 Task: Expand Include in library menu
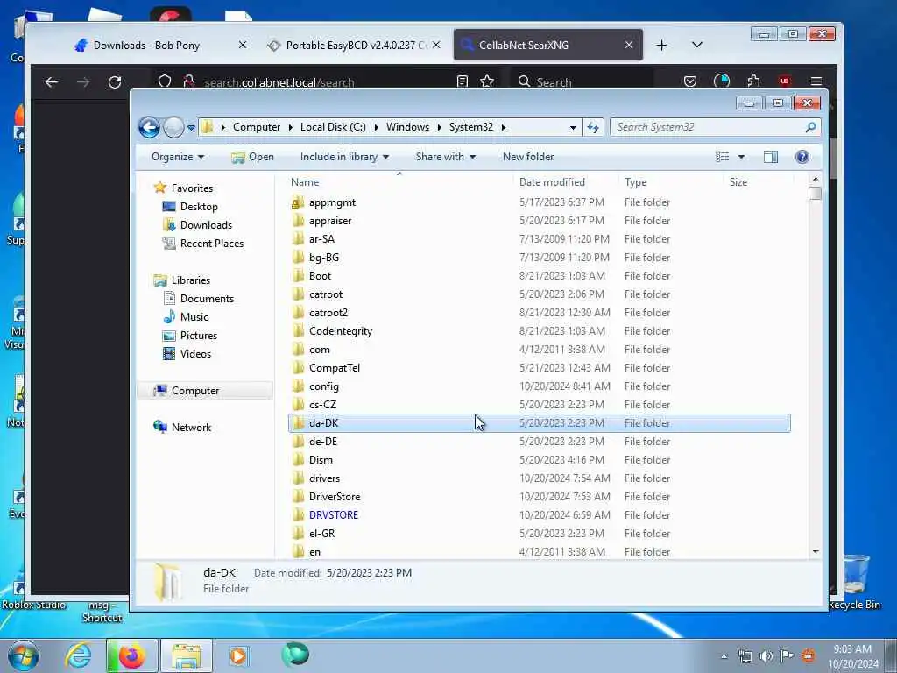coord(344,157)
